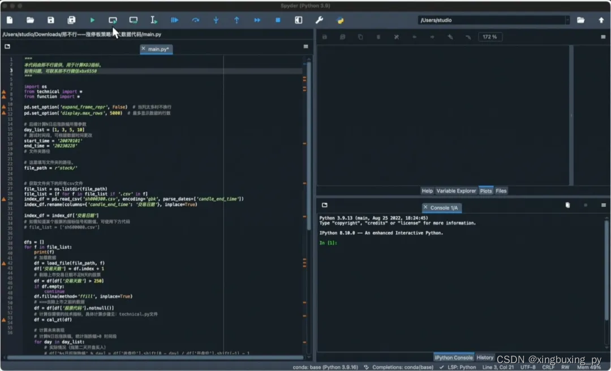
Task: Copy plot to clipboard icon
Action: pyautogui.click(x=360, y=37)
